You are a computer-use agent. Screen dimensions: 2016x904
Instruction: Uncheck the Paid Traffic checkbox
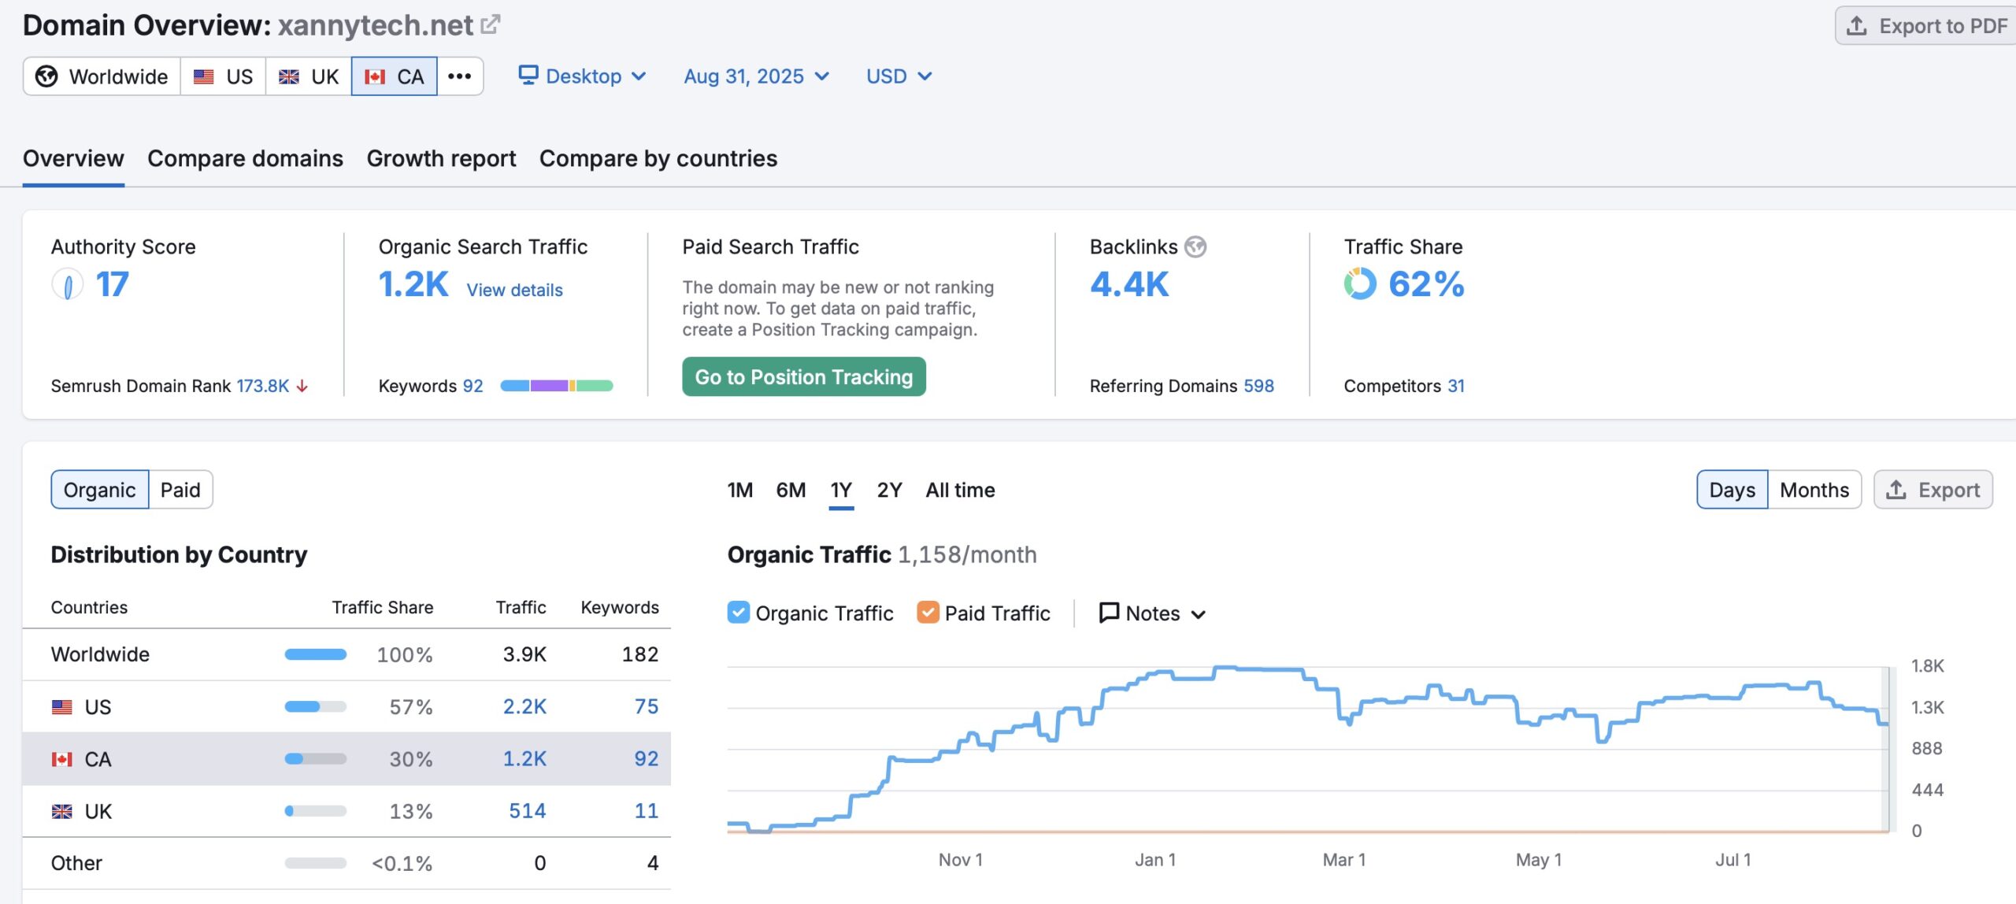click(928, 613)
